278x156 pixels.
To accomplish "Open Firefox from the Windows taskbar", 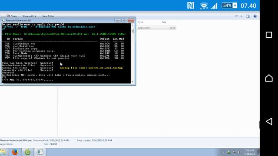I will click(x=15, y=152).
